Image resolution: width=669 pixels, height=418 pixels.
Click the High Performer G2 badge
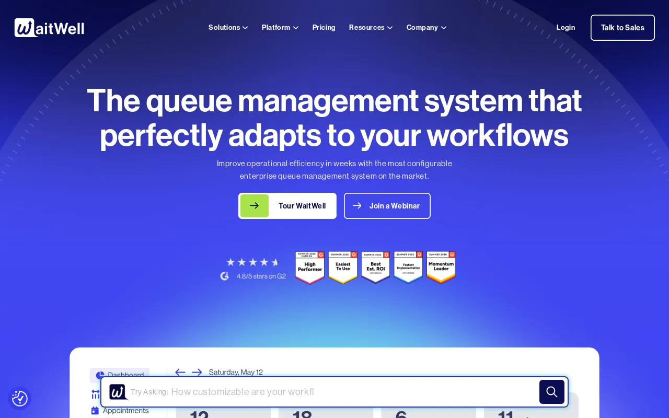click(310, 268)
